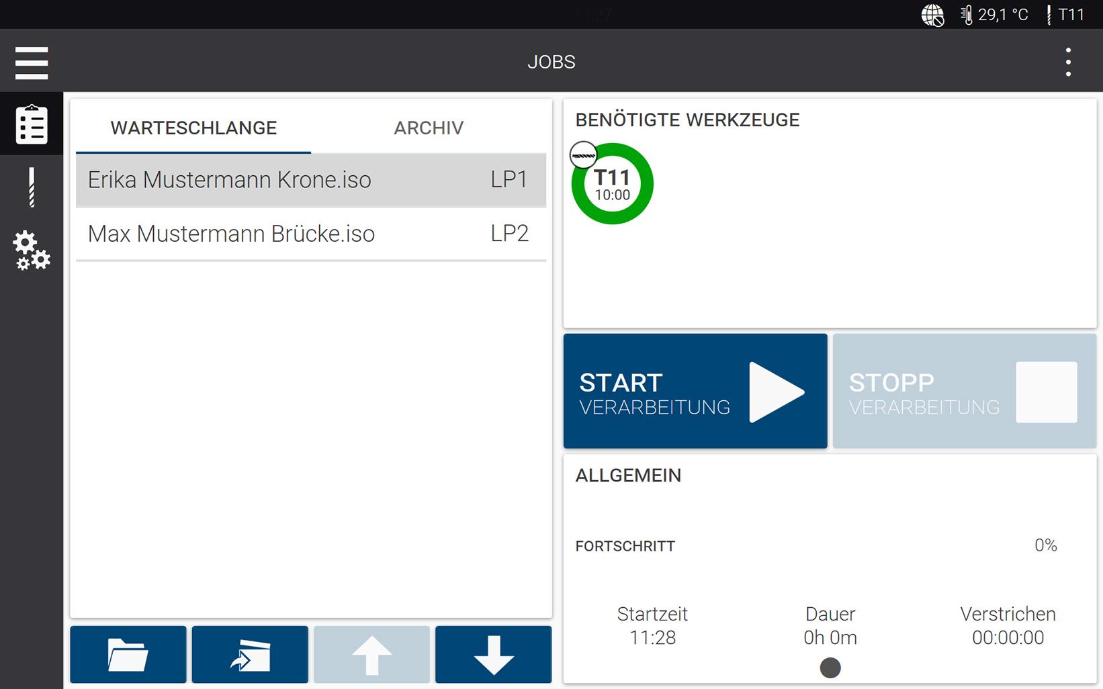
Task: Switch to the Warteschlange tab
Action: [x=193, y=128]
